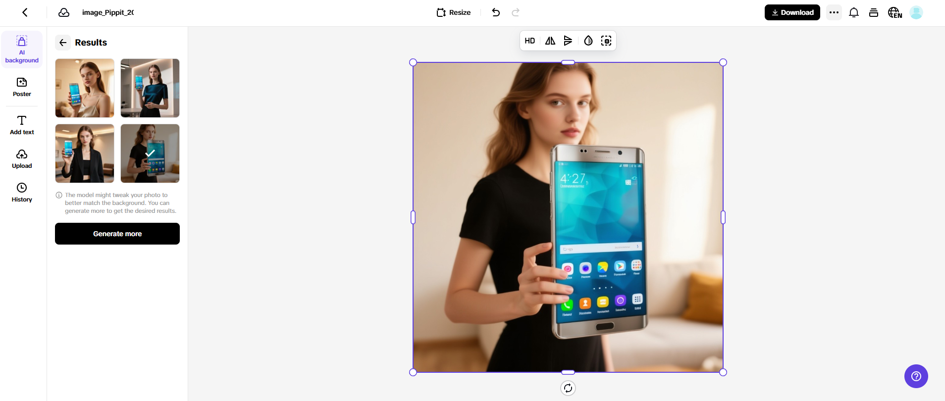Click the align icon in the floating toolbar
Image resolution: width=945 pixels, height=401 pixels.
568,41
